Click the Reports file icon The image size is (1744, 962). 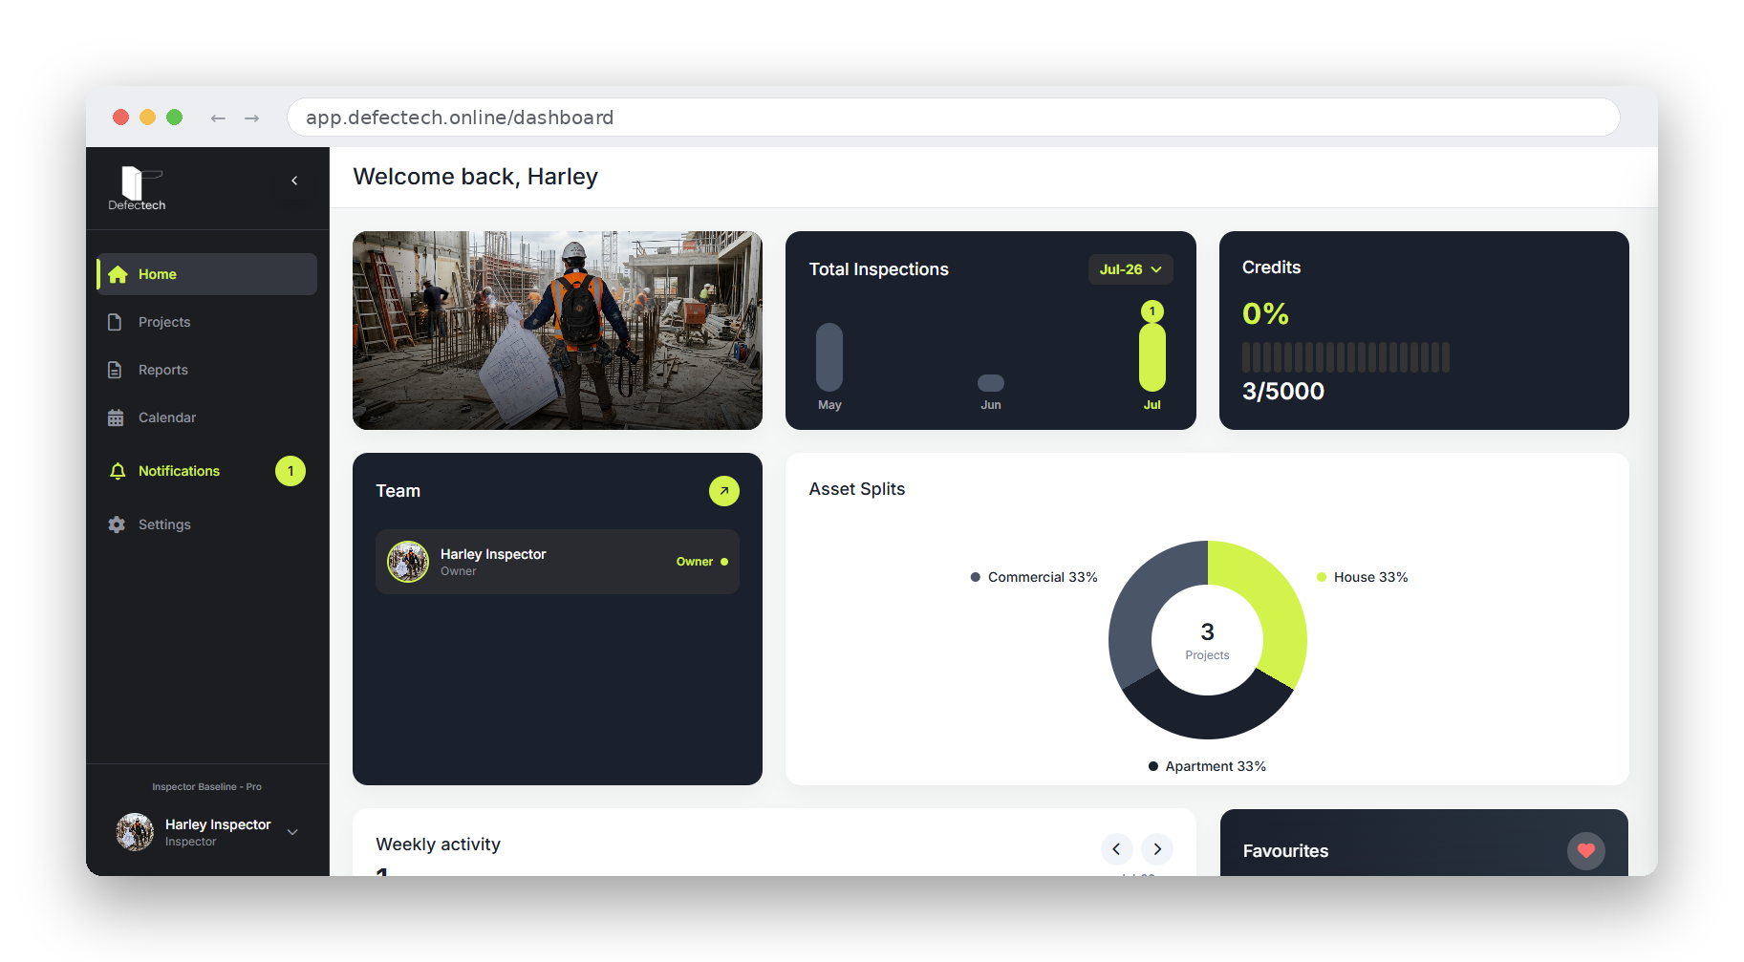pos(115,370)
